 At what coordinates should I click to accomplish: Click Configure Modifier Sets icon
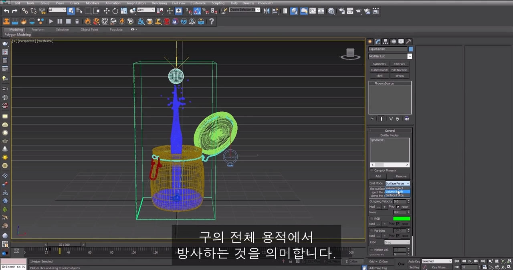pyautogui.click(x=407, y=119)
